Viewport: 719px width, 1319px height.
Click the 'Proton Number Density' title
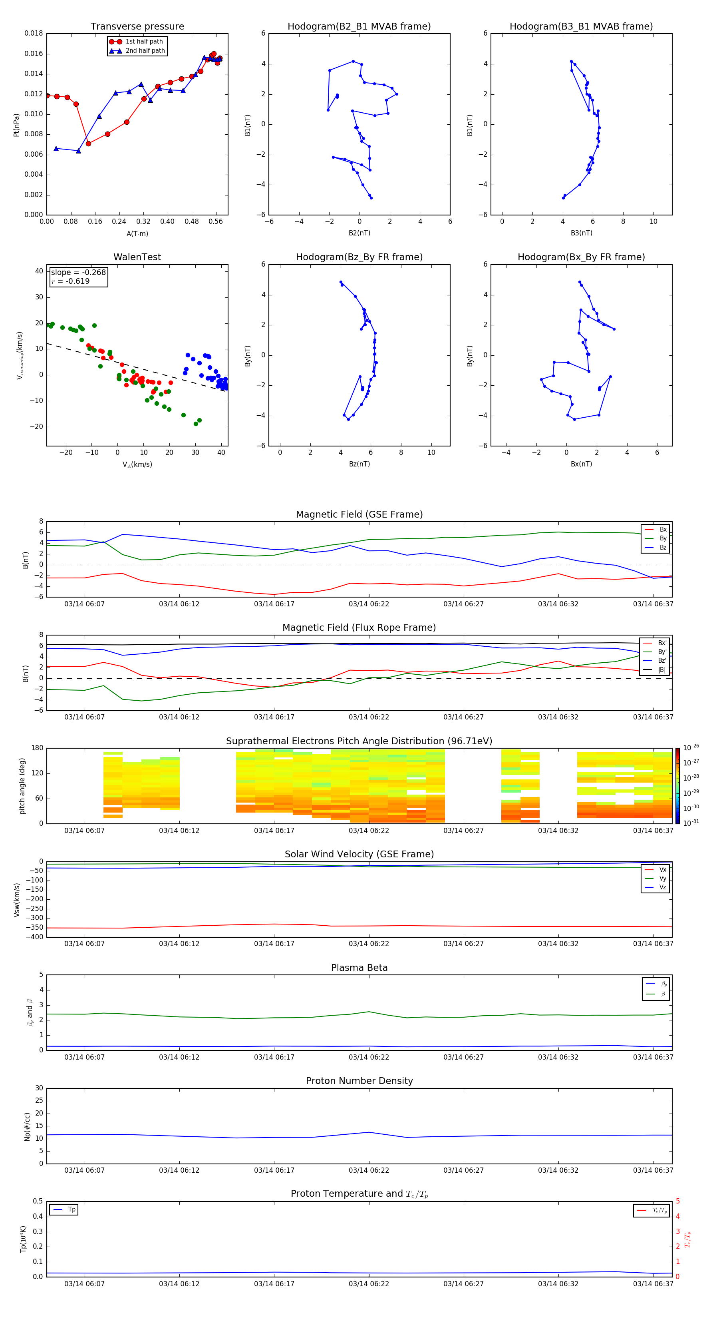point(359,1081)
